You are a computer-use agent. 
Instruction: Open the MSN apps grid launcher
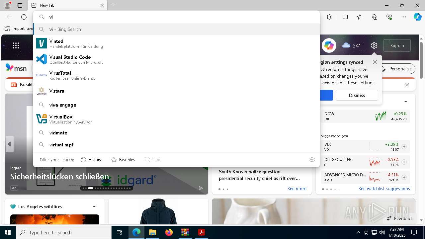pos(16,45)
